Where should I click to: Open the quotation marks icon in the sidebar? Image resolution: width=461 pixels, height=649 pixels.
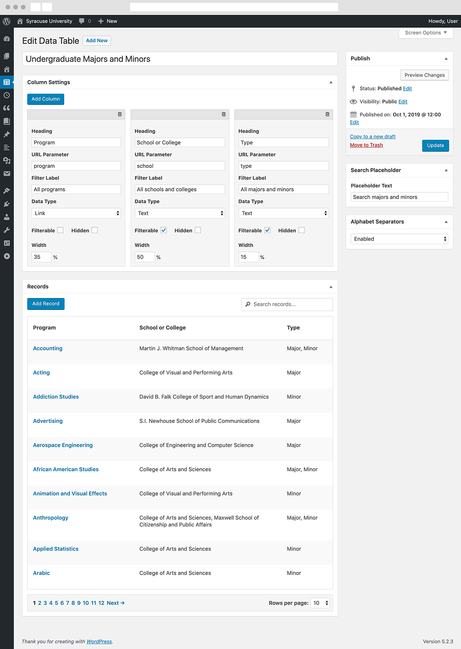[x=7, y=108]
